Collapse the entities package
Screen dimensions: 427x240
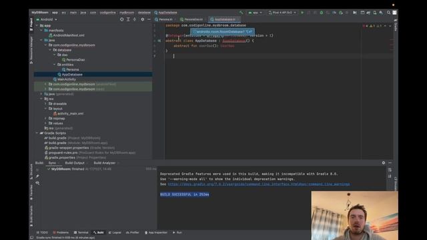pyautogui.click(x=55, y=65)
